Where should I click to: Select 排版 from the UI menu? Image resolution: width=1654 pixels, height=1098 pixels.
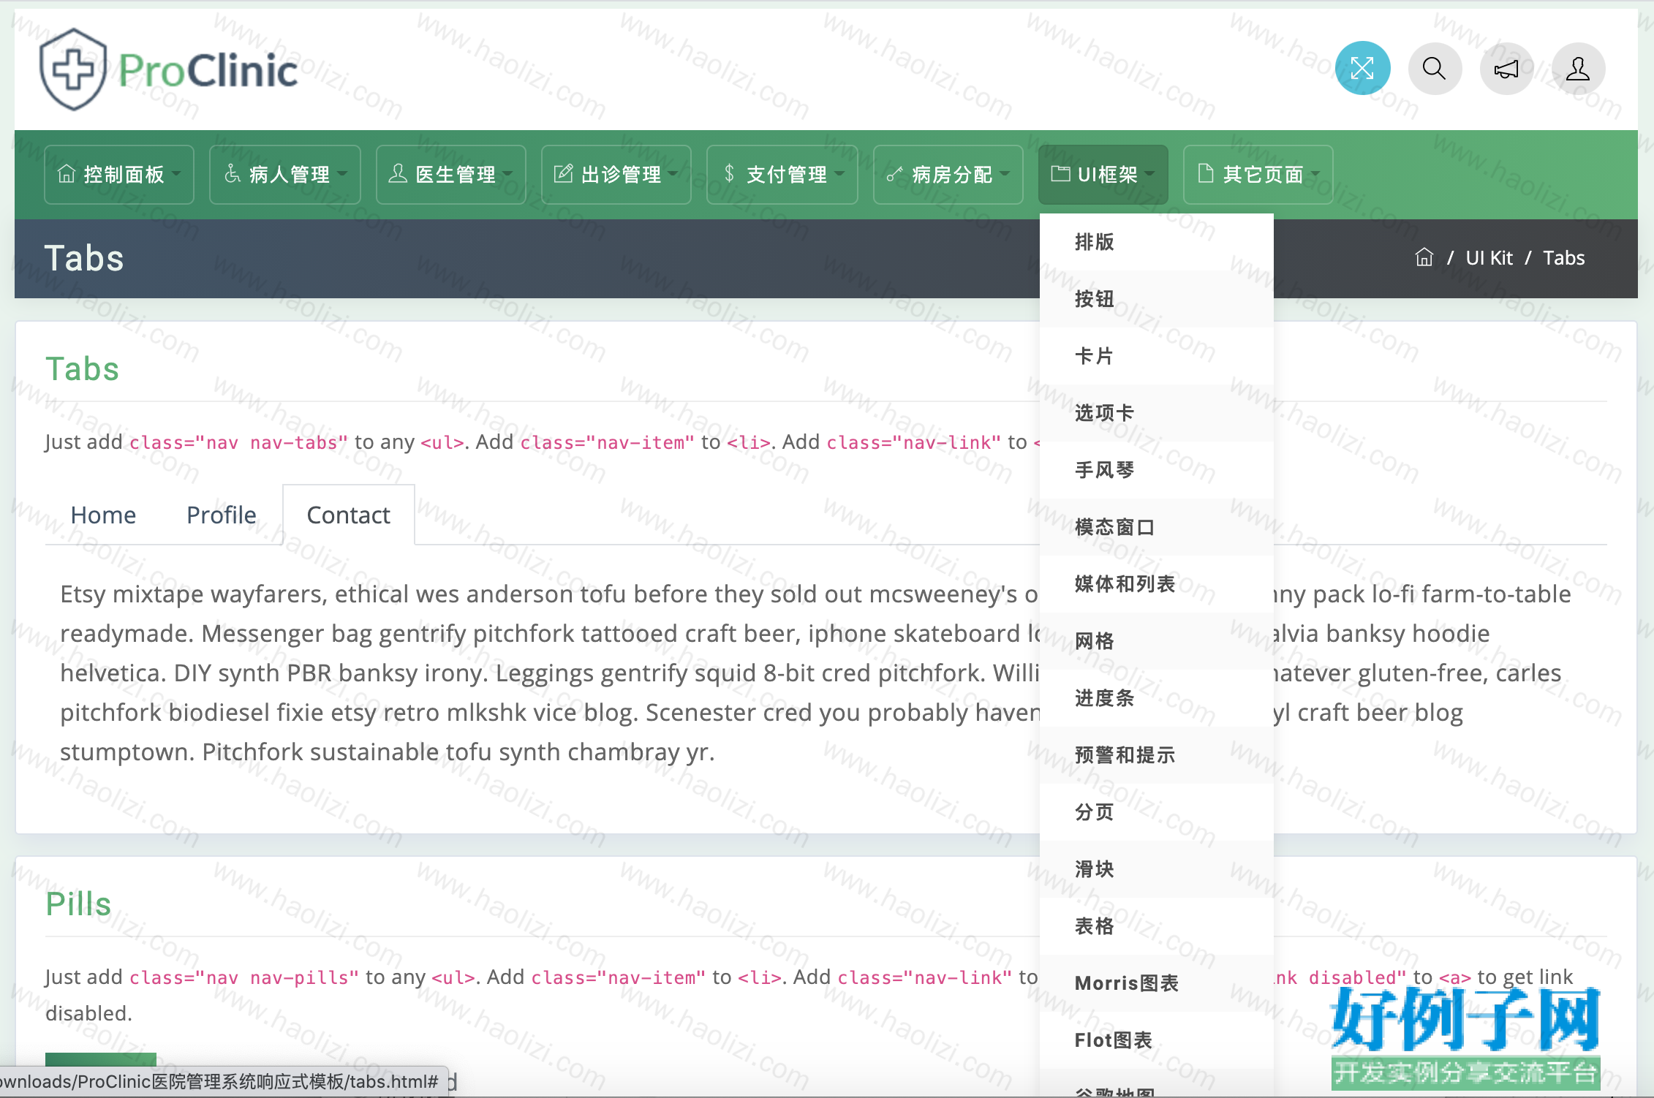tap(1157, 242)
